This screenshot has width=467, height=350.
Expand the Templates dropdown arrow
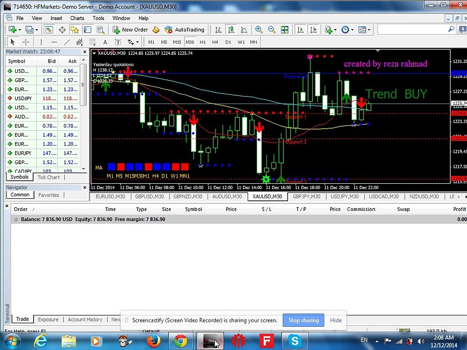369,30
